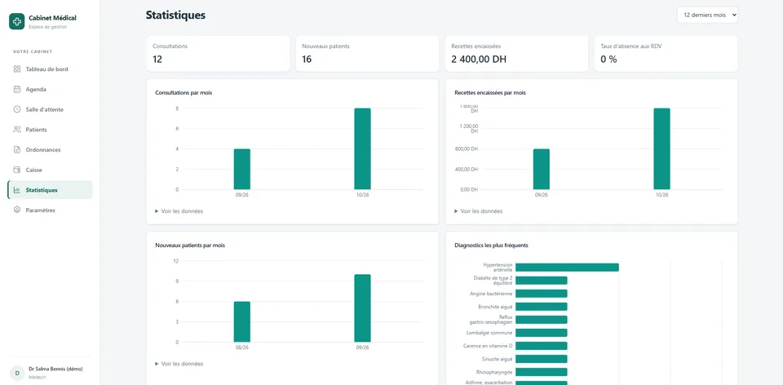
Task: Click the Sinusite aiguë bar
Action: click(542, 359)
